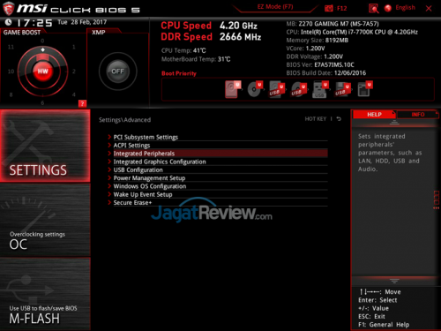Switch to the INFO tab
The image size is (441, 331).
[x=418, y=115]
